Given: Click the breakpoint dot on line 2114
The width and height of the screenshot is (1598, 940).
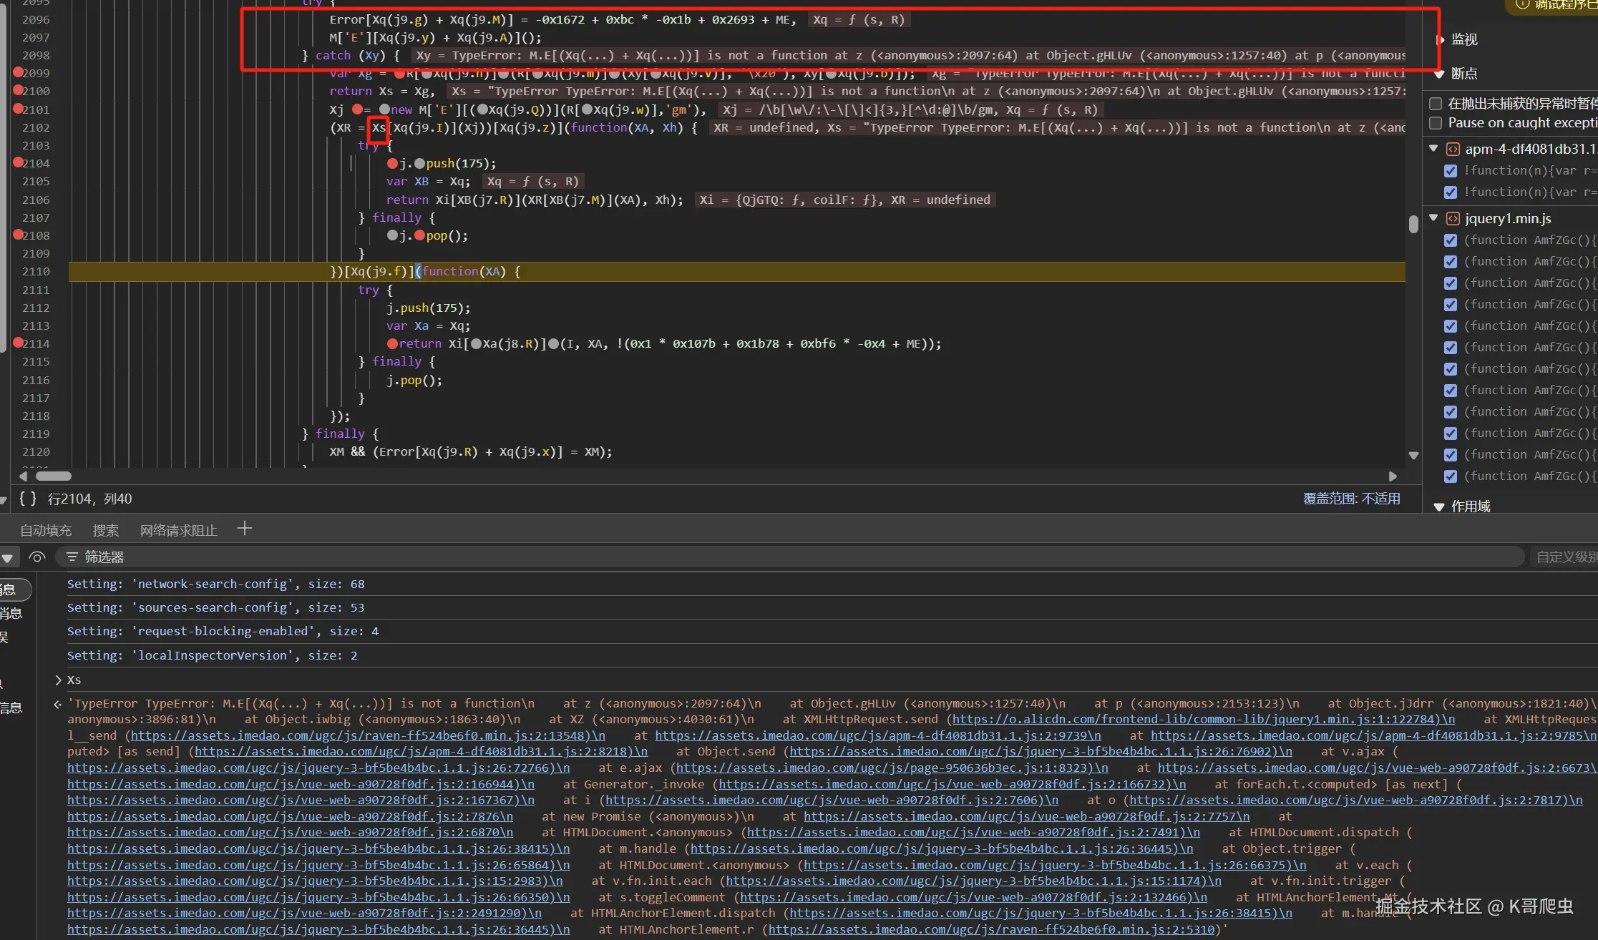Looking at the screenshot, I should tap(18, 343).
